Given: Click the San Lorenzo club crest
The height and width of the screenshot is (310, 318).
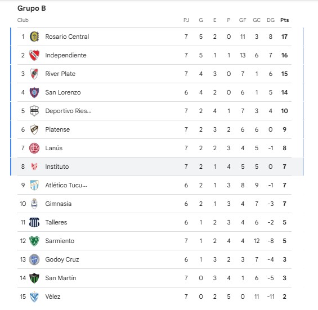Looking at the screenshot, I should (34, 92).
